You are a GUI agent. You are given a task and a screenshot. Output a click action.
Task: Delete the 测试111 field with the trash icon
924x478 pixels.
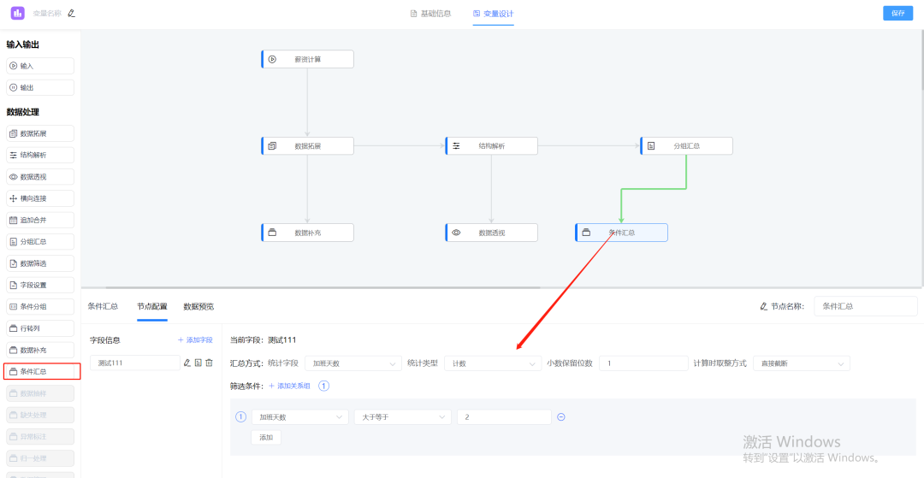[209, 363]
